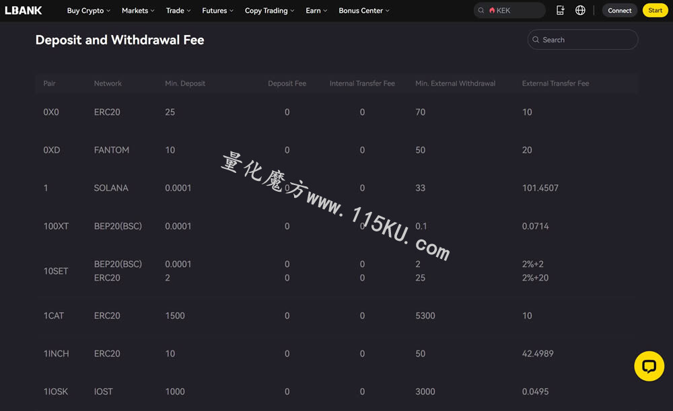
Task: Click the Min. Deposit column header
Action: point(185,83)
